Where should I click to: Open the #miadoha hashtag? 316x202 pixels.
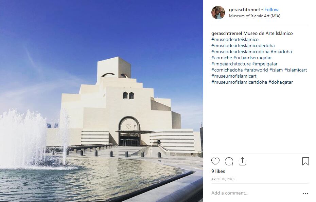[281, 52]
